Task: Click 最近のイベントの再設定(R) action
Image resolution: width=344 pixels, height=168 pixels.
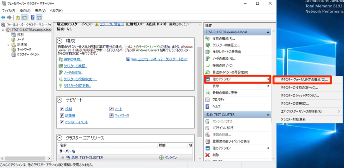Action: pos(230,72)
